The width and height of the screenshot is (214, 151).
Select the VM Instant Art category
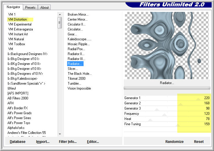coord(18,34)
